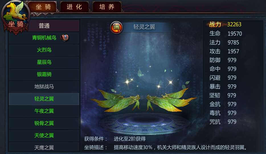The width and height of the screenshot is (266, 154).
Task: Select 青铜机械鸟 in the mount list
Action: 44,38
